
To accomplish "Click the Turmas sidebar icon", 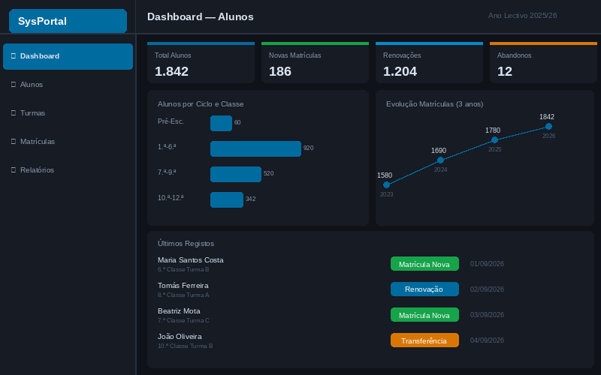I will [14, 113].
